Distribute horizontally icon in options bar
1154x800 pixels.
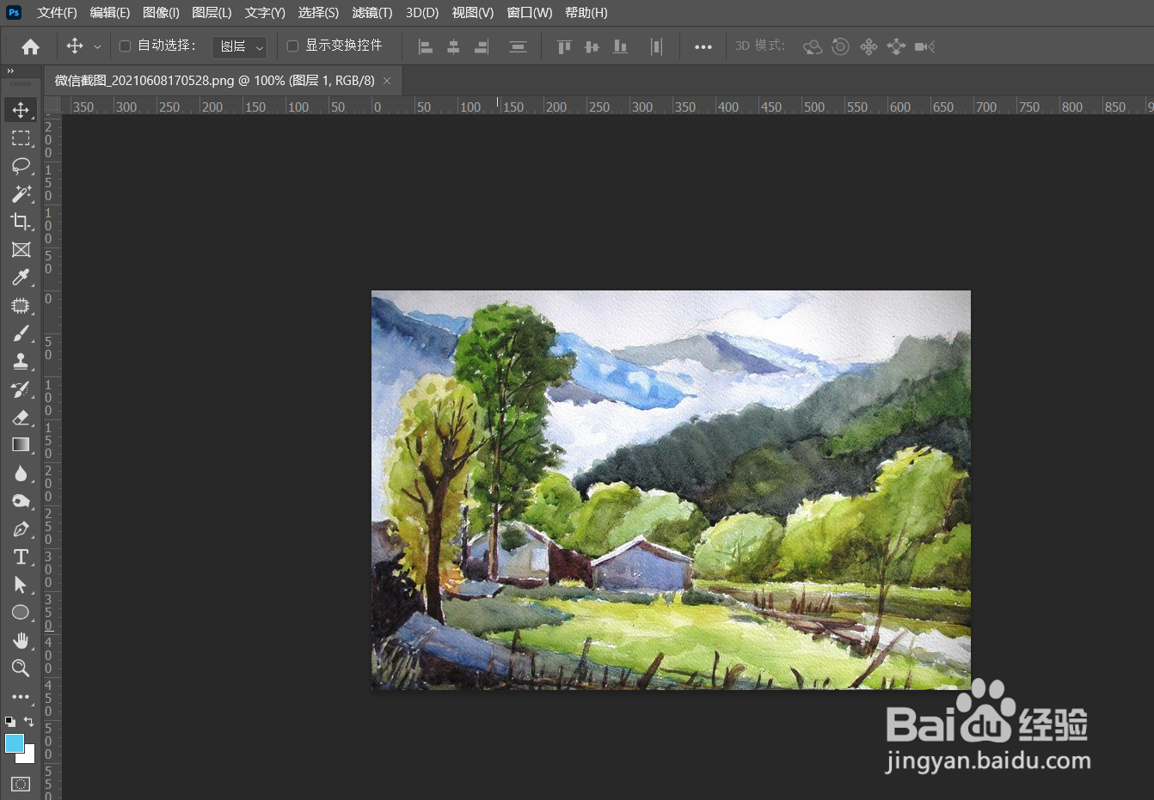click(656, 46)
